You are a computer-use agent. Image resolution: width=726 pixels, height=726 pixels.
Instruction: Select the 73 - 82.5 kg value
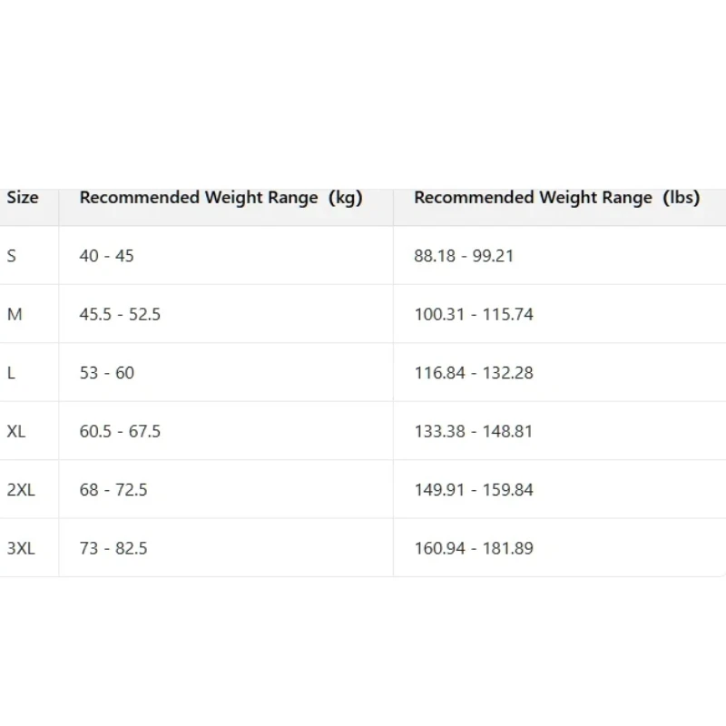(x=113, y=549)
